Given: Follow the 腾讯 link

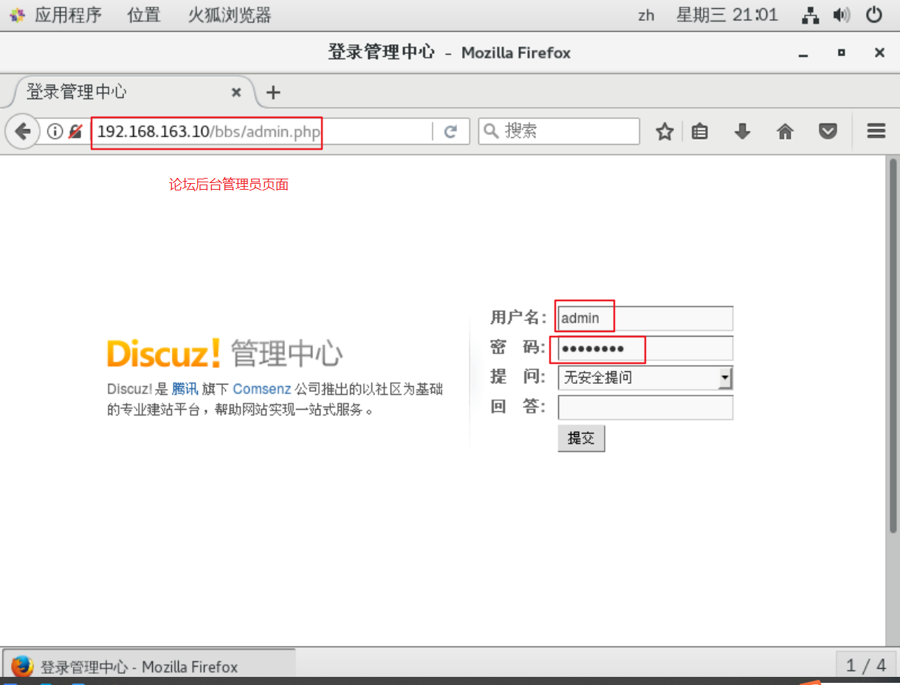Looking at the screenshot, I should coord(185,389).
